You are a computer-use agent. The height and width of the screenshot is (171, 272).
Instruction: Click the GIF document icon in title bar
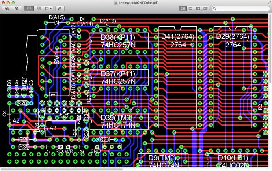[116, 2]
